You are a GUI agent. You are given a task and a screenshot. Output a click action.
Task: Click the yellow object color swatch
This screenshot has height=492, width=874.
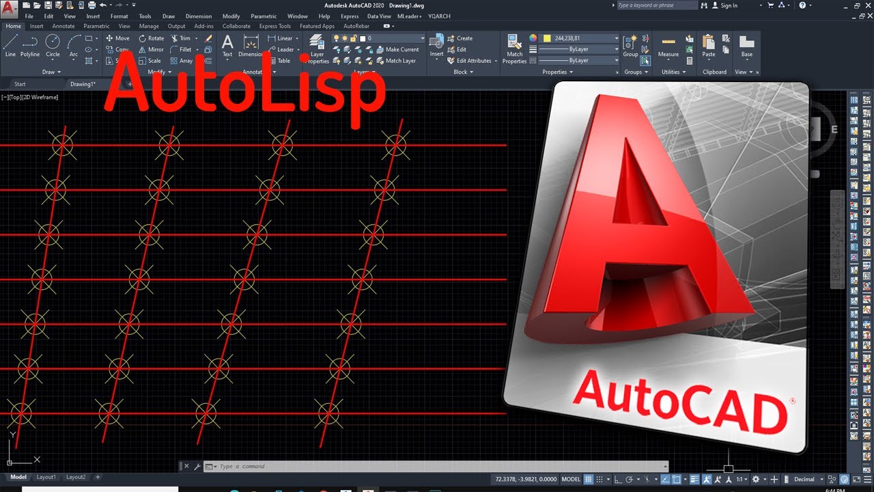pyautogui.click(x=546, y=38)
